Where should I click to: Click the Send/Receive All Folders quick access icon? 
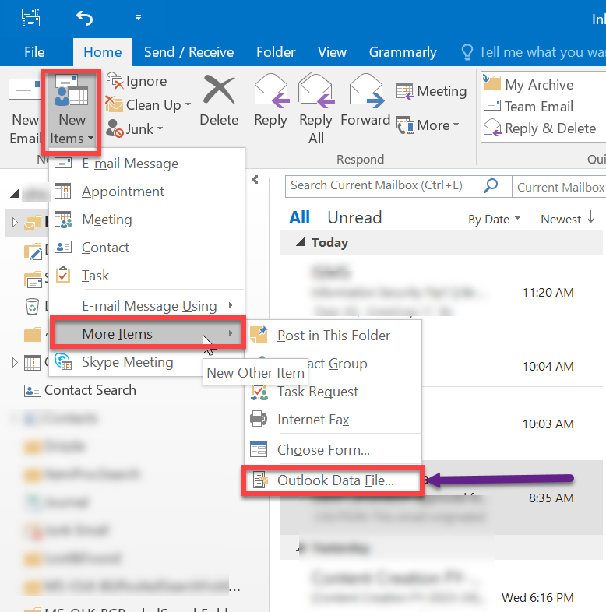[31, 18]
